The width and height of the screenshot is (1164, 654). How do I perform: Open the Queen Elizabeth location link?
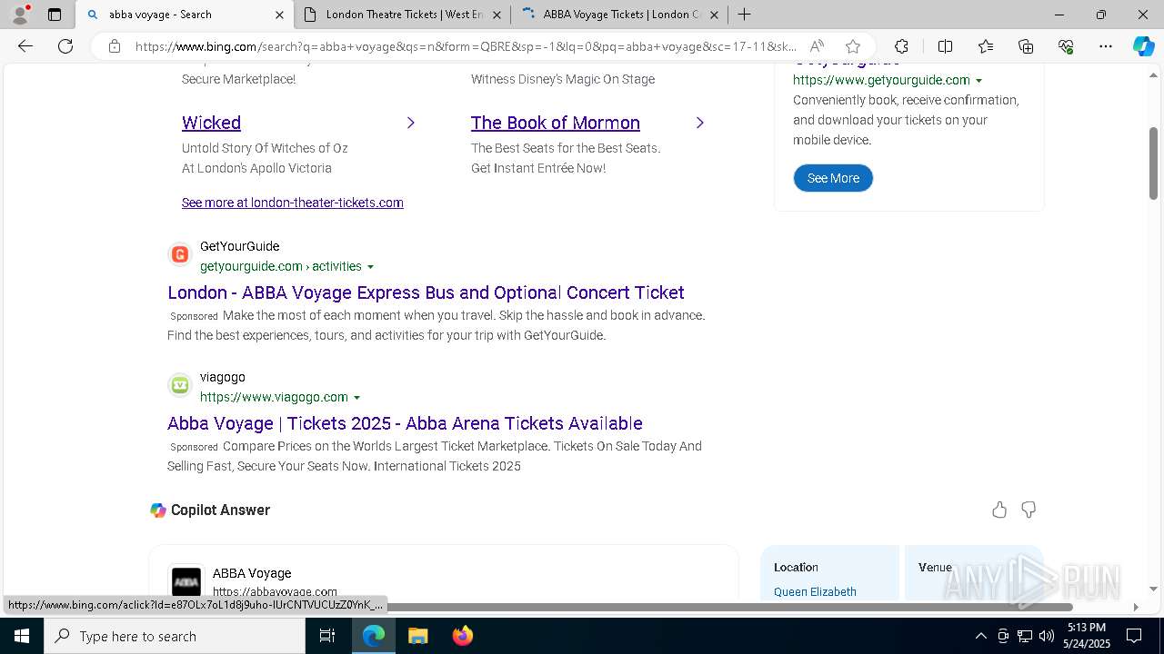coord(815,591)
